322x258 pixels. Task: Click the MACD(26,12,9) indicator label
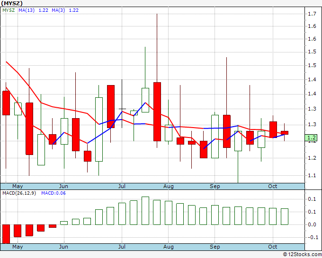point(19,193)
